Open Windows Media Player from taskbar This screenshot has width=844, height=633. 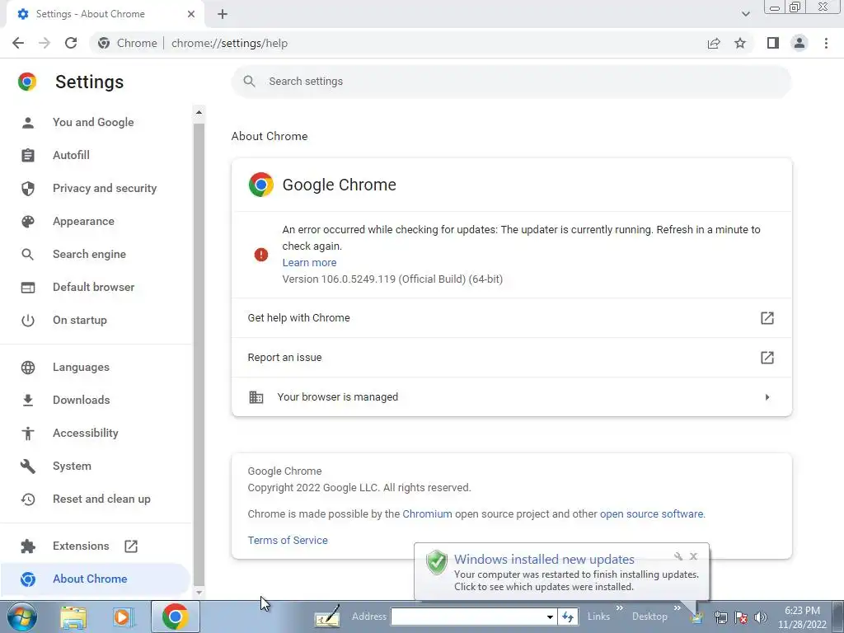(123, 617)
